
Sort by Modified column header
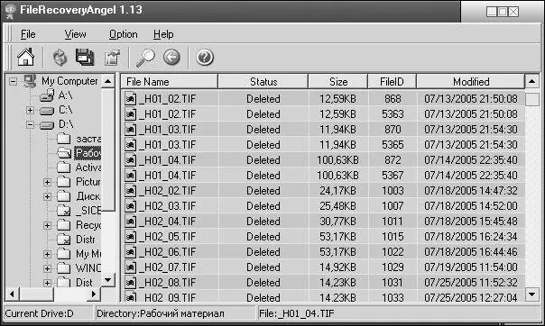click(471, 81)
